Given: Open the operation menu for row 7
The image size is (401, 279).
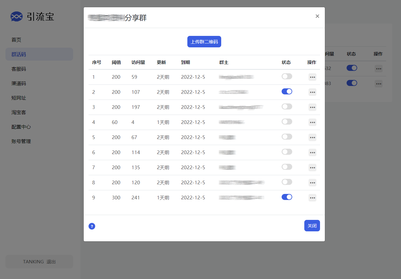Looking at the screenshot, I should [312, 168].
